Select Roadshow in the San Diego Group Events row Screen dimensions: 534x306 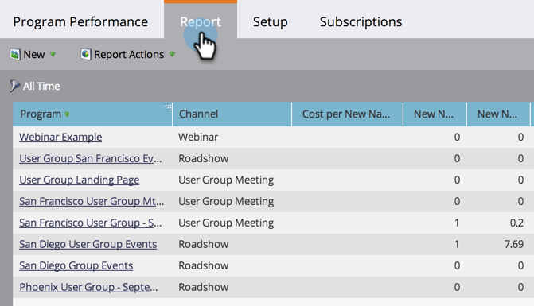tap(203, 265)
